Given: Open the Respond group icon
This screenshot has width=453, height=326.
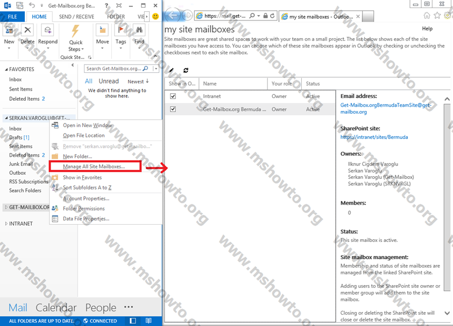Looking at the screenshot, I should pyautogui.click(x=48, y=30).
